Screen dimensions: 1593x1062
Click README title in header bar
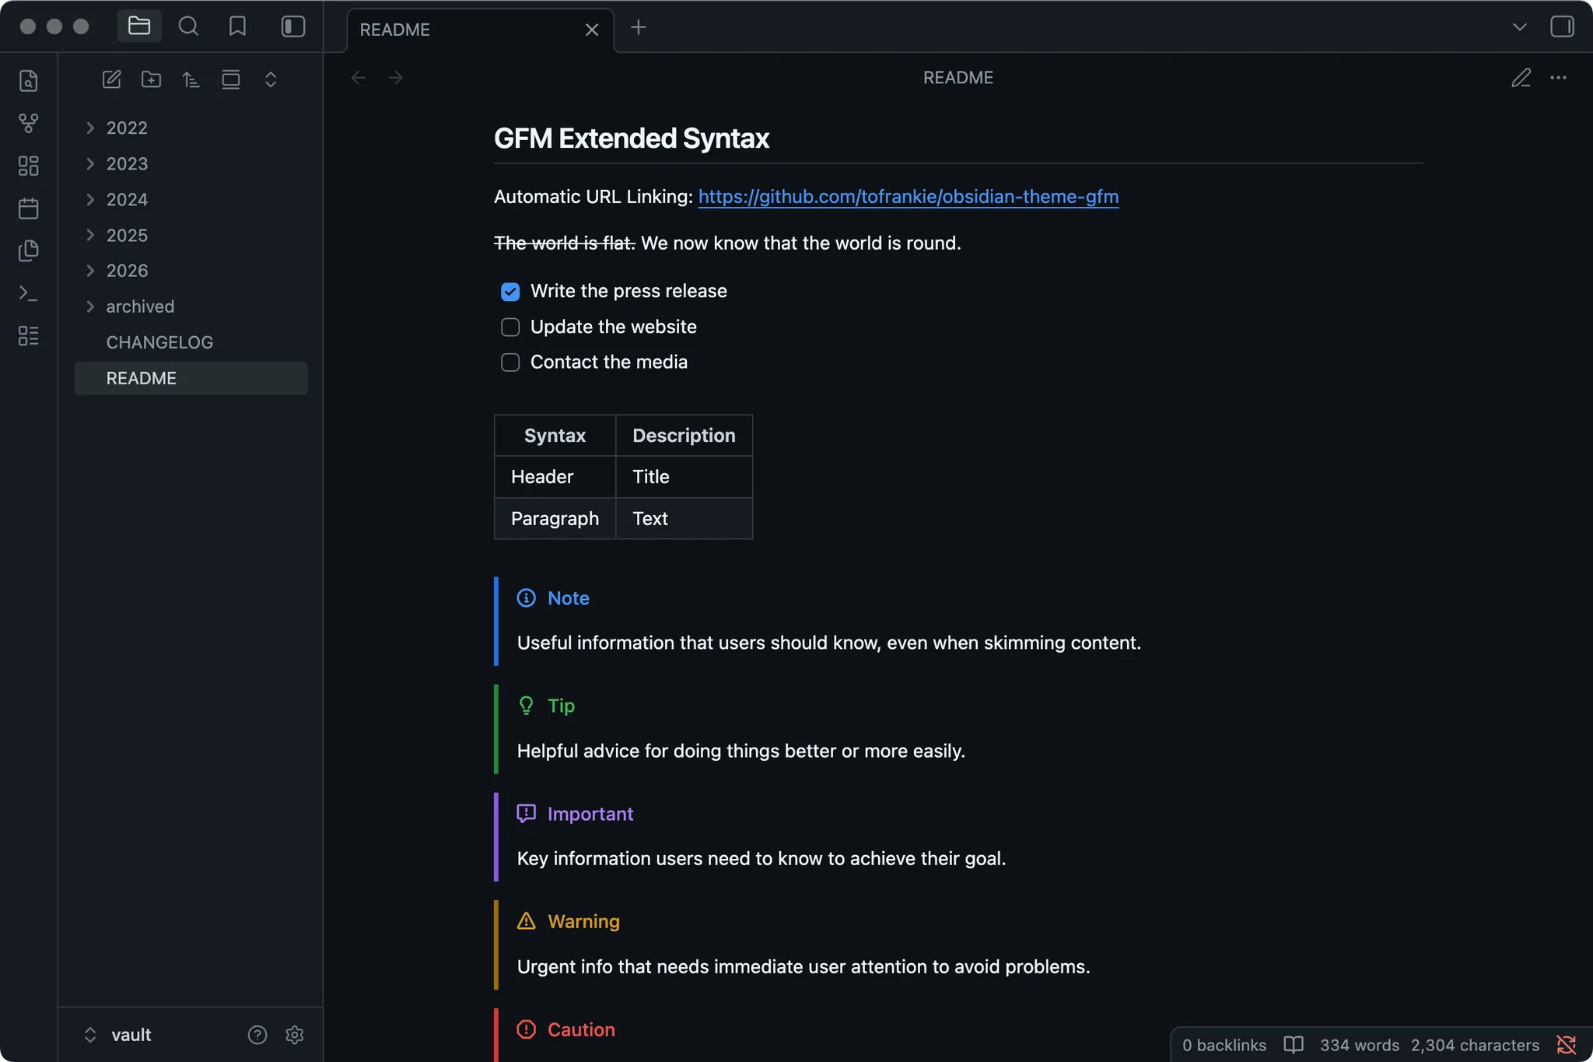point(958,78)
